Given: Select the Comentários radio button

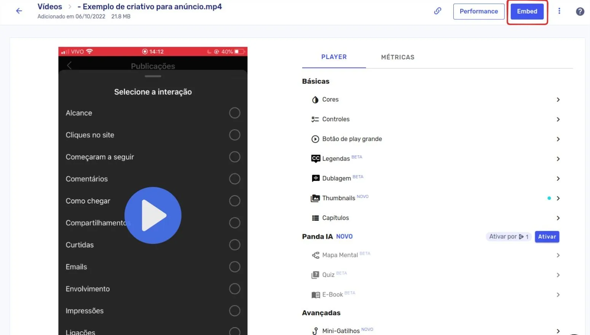Looking at the screenshot, I should 235,179.
